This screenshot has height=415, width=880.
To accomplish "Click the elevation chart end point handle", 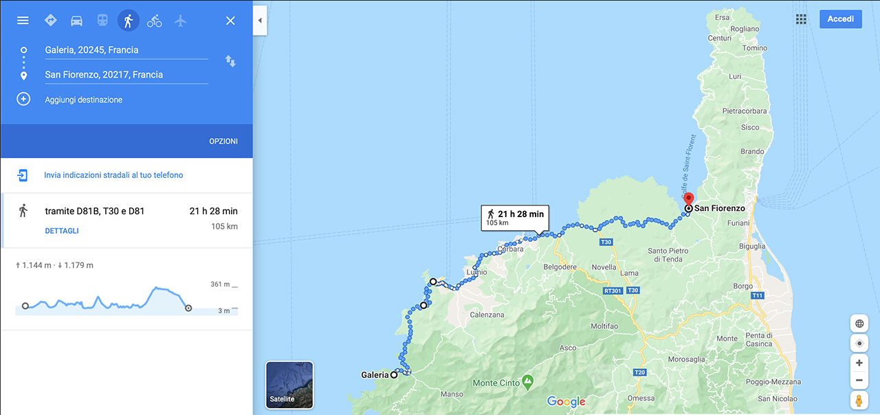I will [x=188, y=308].
